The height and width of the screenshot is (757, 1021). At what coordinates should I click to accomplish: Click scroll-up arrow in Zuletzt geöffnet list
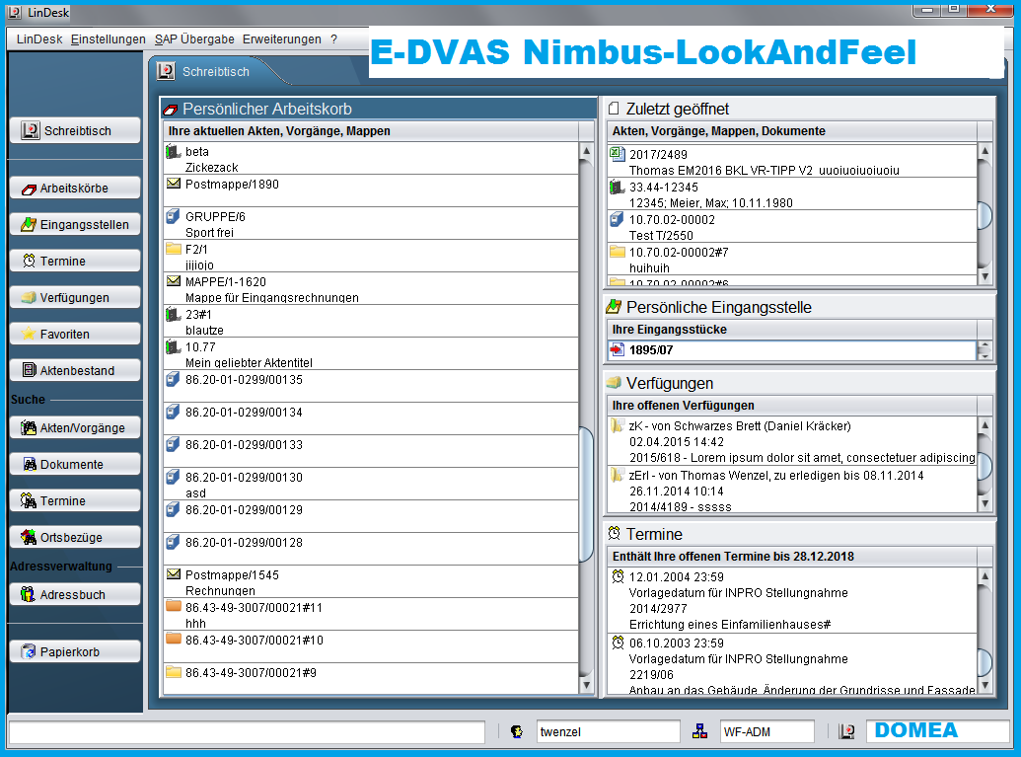984,151
